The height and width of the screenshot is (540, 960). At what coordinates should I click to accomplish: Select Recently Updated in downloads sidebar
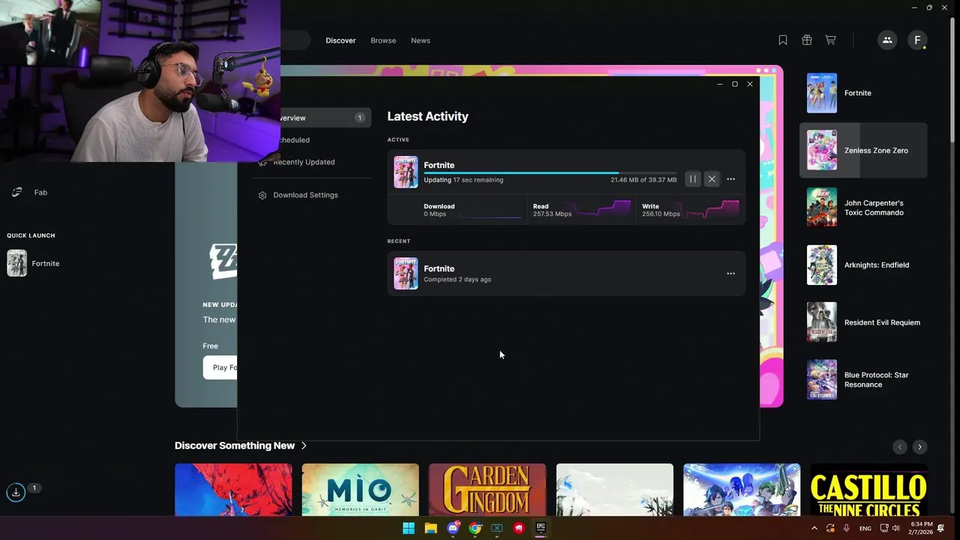tap(304, 162)
